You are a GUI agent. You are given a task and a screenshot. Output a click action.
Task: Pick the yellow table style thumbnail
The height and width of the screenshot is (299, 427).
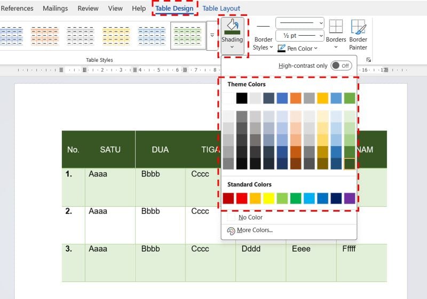(116, 36)
